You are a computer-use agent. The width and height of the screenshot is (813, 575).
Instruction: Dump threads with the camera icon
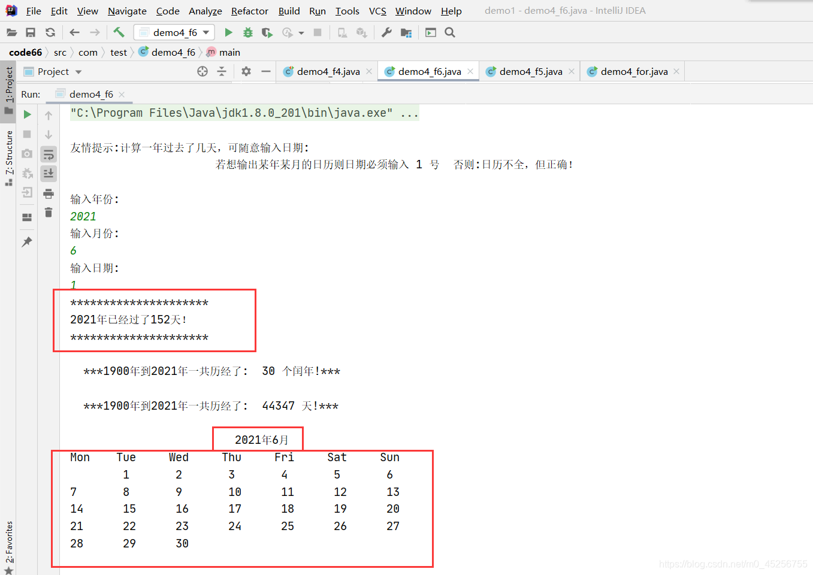click(27, 154)
